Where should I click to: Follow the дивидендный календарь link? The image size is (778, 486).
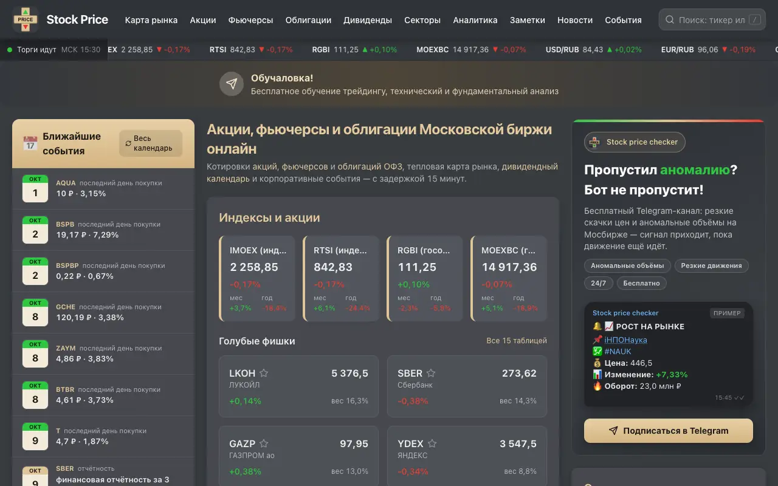(382, 173)
